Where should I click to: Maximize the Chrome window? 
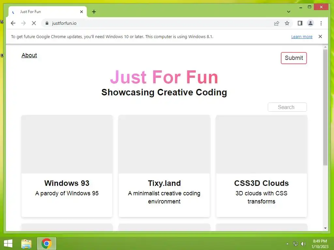coord(310,7)
